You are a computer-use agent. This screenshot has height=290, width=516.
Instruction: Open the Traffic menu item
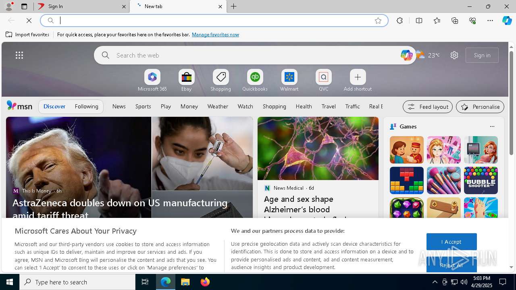click(x=353, y=106)
